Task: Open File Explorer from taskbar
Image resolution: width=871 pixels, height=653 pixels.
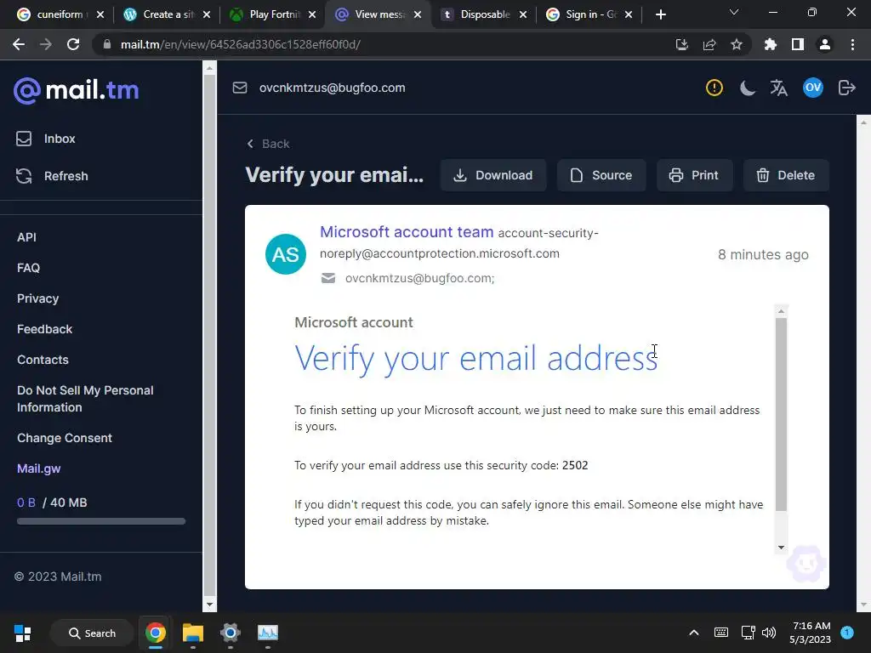Action: pos(193,633)
